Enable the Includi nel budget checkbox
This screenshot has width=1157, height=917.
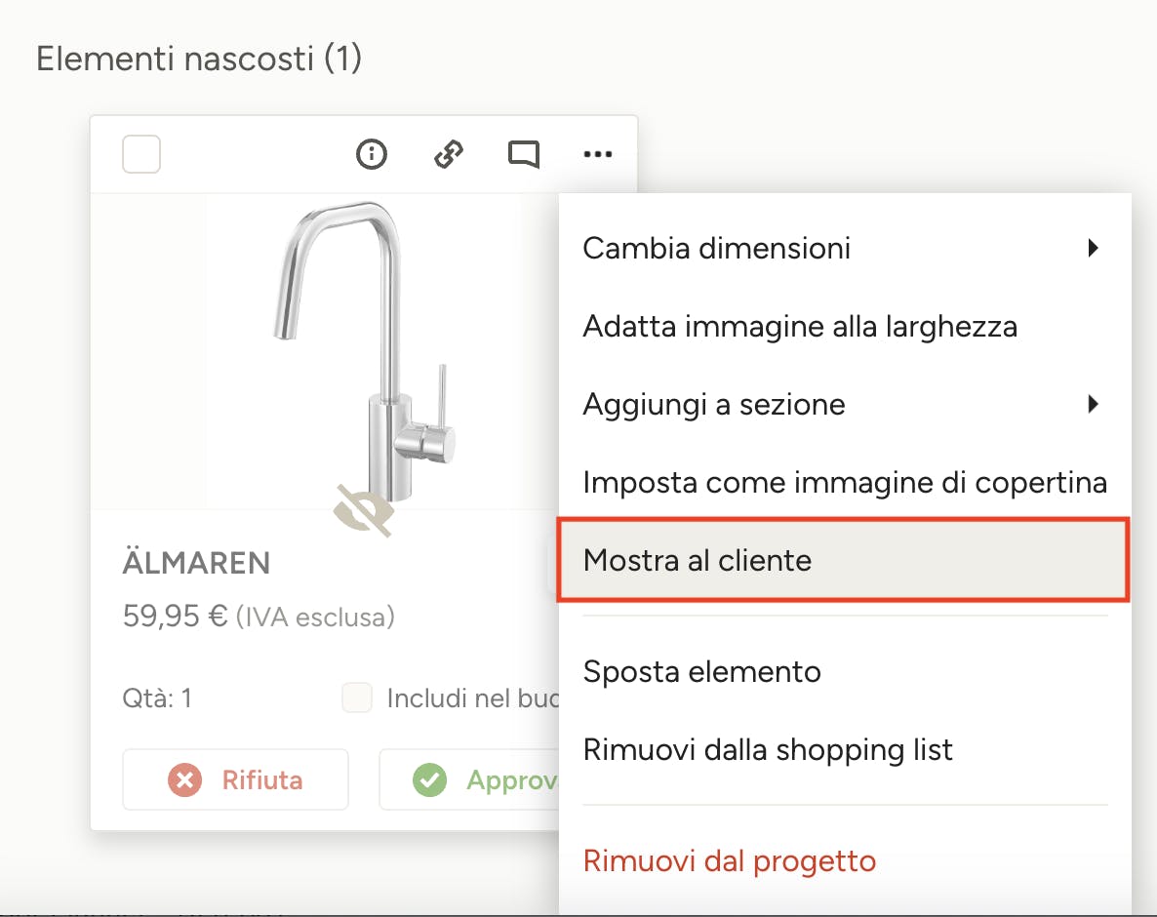click(x=357, y=698)
